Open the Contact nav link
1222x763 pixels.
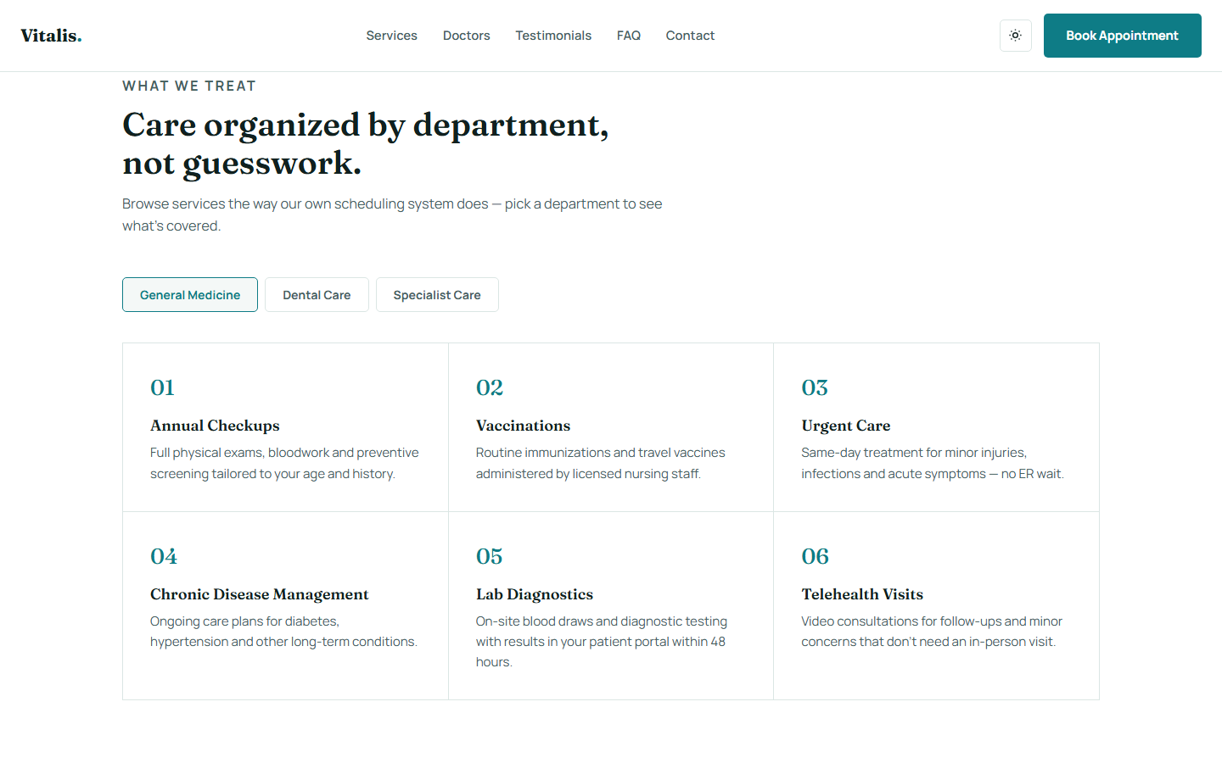click(690, 36)
